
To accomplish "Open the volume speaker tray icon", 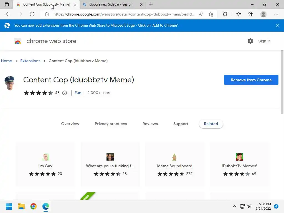I will tap(249, 206).
